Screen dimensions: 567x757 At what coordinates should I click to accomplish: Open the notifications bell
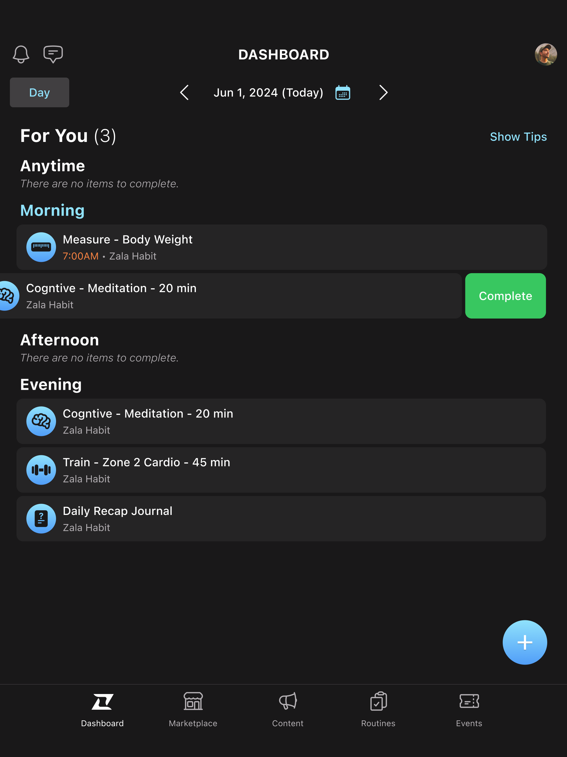point(21,54)
